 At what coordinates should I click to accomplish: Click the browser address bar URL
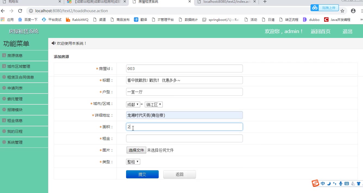[72, 11]
